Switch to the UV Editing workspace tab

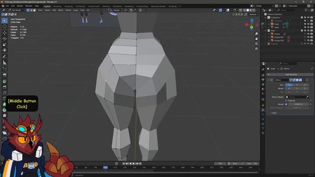click(x=80, y=6)
